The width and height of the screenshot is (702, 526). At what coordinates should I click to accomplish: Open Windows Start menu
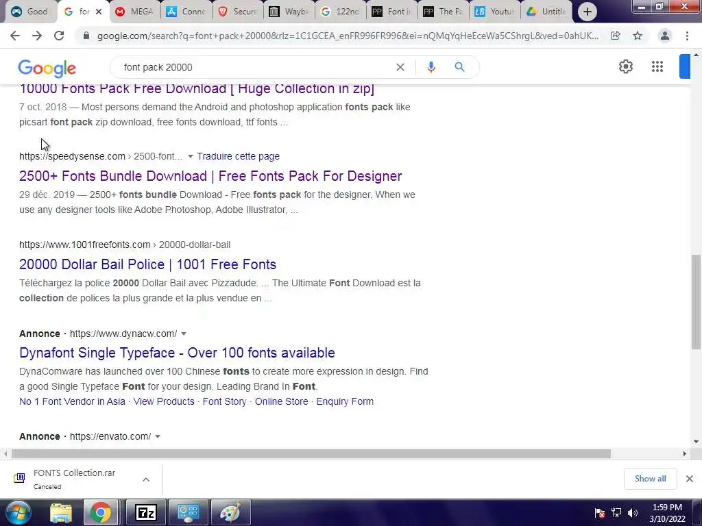[x=18, y=512]
